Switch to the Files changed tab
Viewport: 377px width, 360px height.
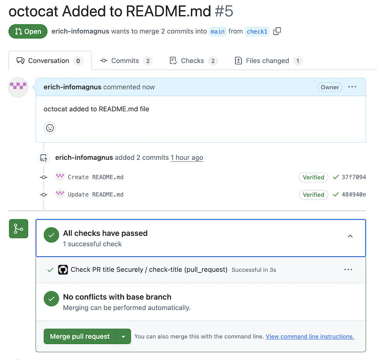[268, 61]
